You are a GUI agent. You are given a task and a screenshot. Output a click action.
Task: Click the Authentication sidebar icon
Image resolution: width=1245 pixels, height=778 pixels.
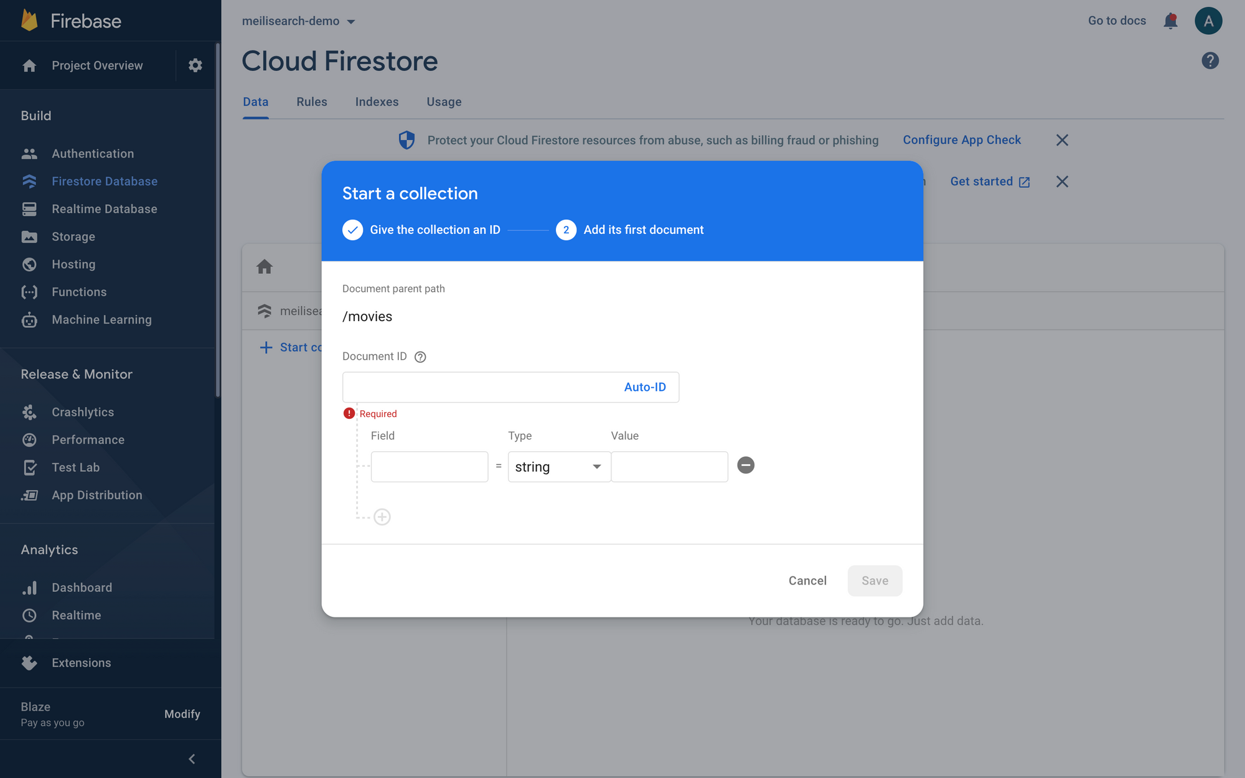29,153
